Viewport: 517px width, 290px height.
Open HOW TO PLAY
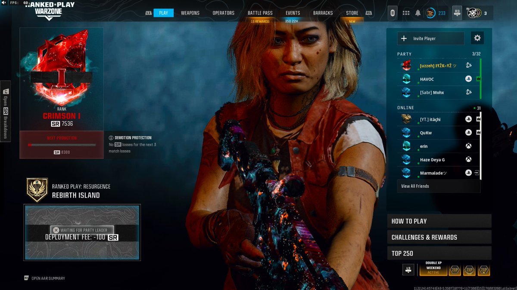tap(439, 221)
